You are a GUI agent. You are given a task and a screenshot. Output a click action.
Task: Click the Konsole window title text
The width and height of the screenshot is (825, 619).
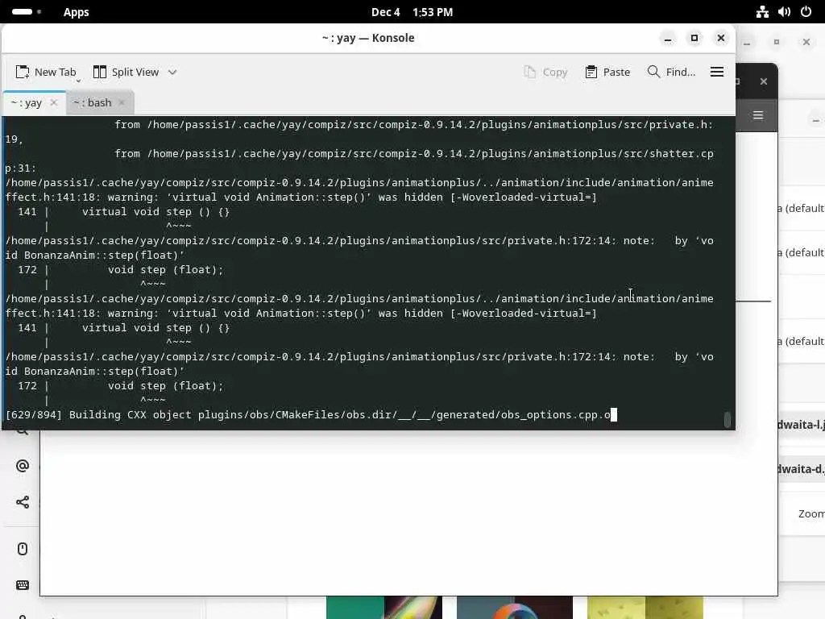(x=368, y=39)
